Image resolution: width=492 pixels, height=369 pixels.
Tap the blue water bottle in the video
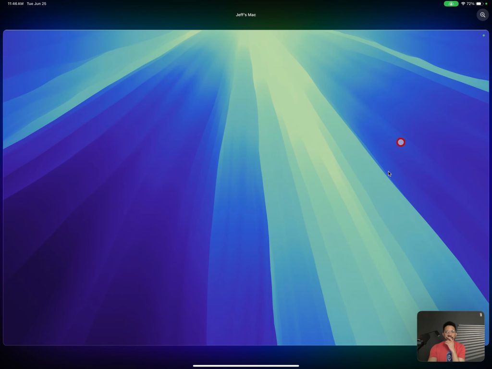pyautogui.click(x=448, y=356)
